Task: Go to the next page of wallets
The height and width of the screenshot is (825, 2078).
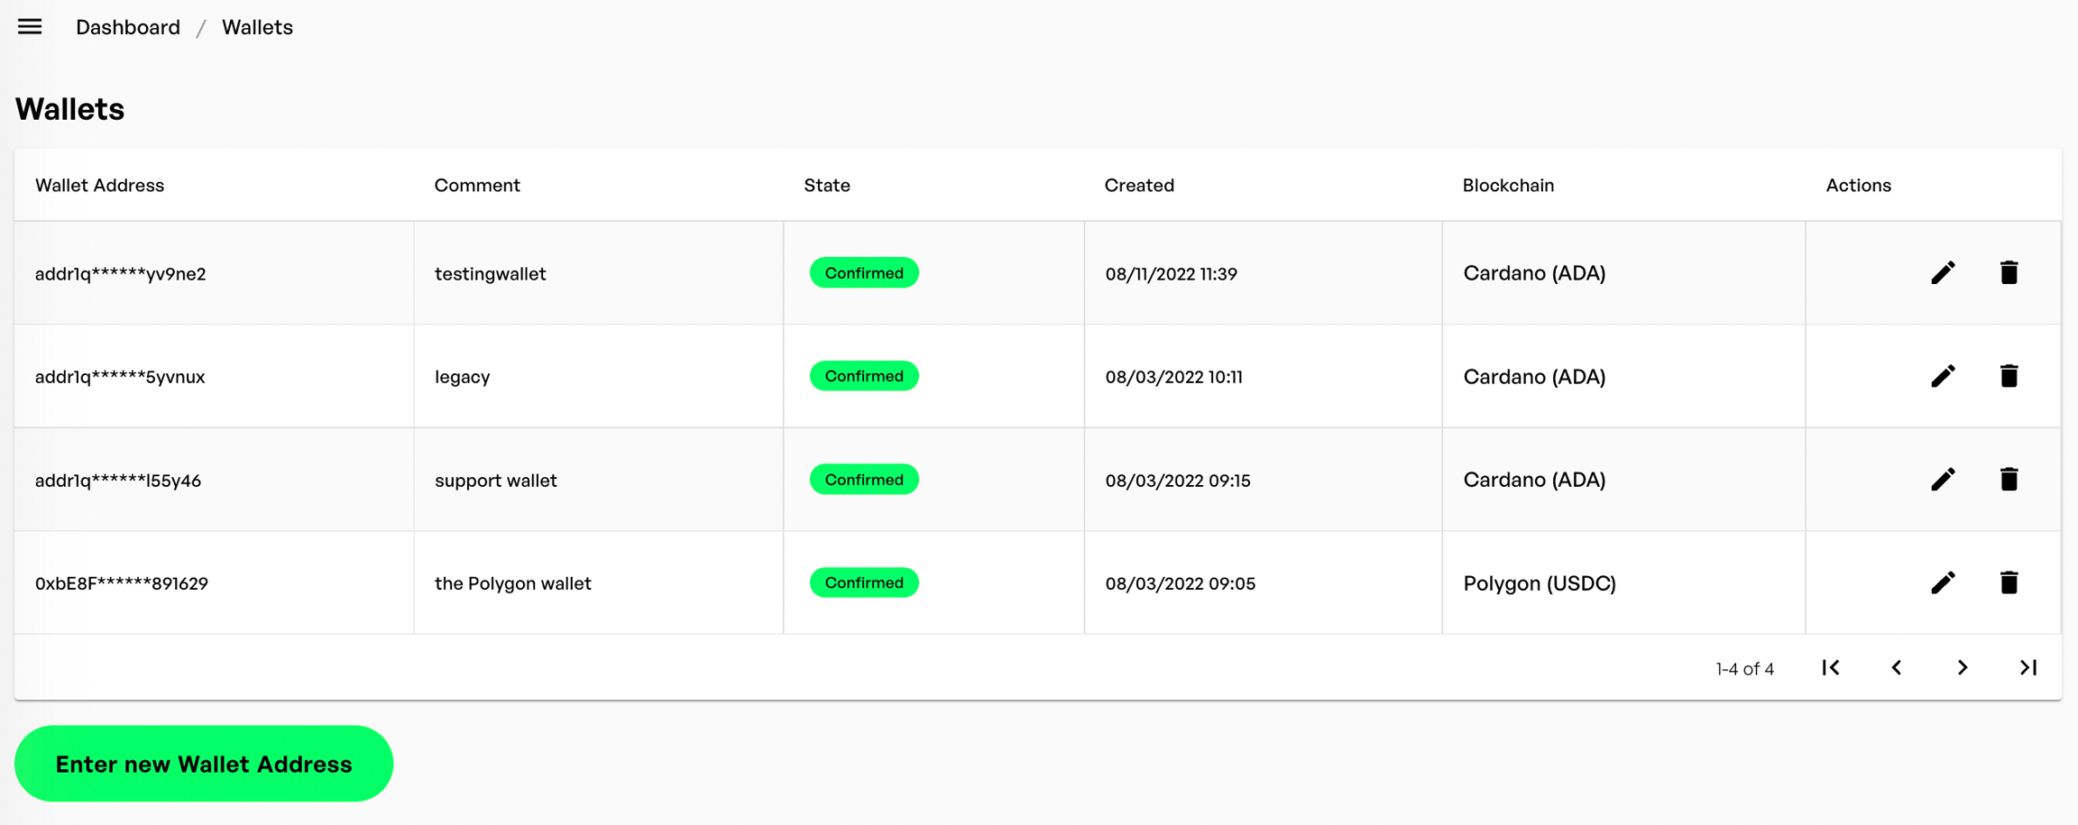Action: tap(1963, 667)
